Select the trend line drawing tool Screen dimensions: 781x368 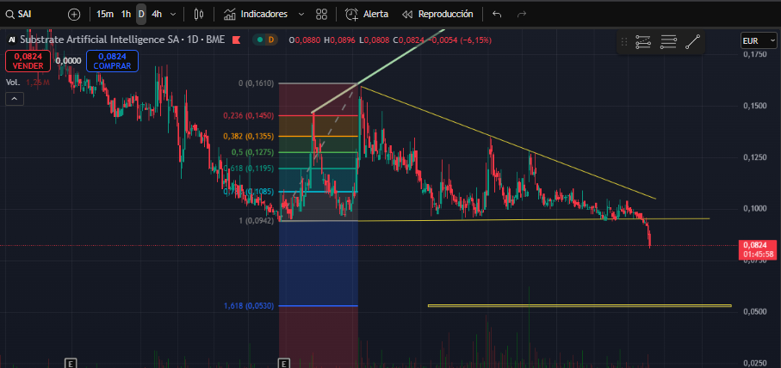coord(692,42)
